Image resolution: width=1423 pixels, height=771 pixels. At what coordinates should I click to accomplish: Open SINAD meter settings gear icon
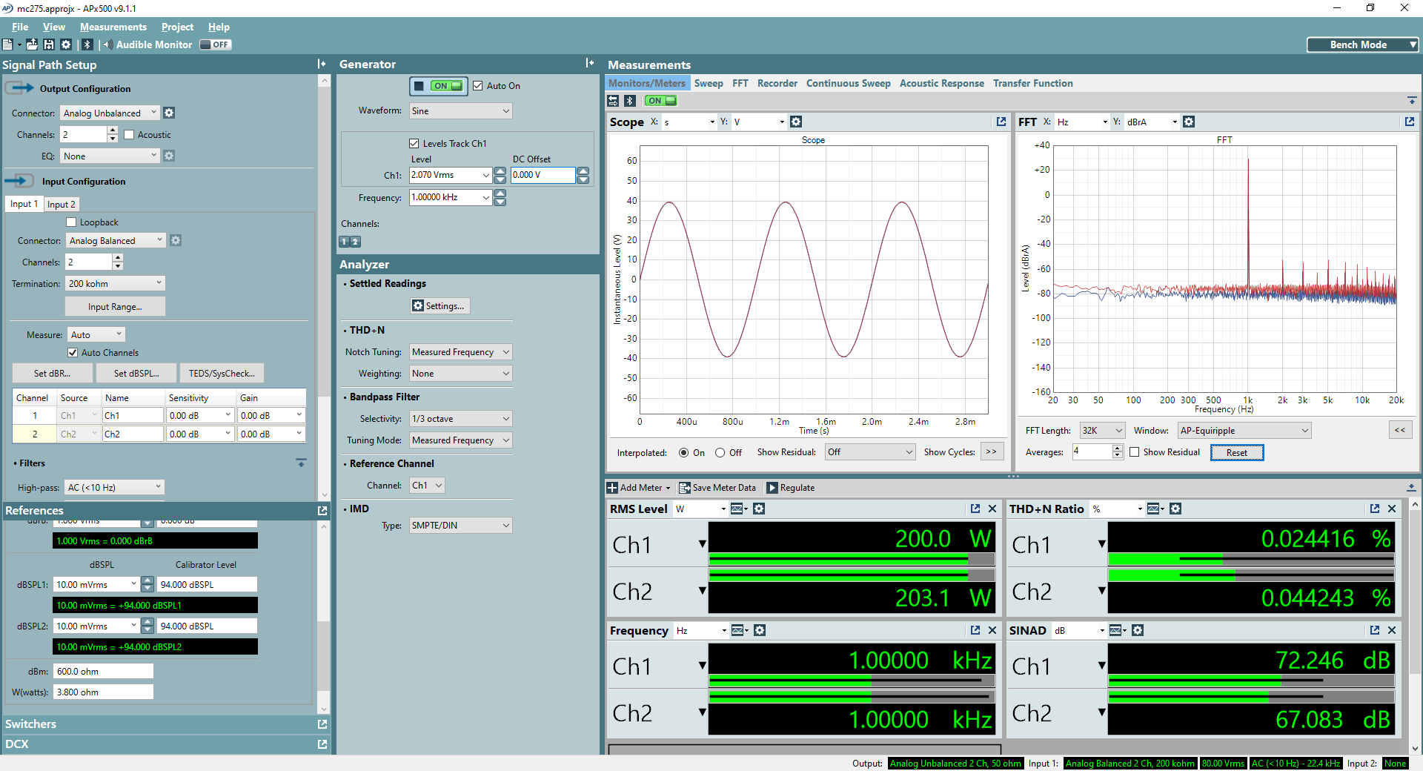point(1138,630)
